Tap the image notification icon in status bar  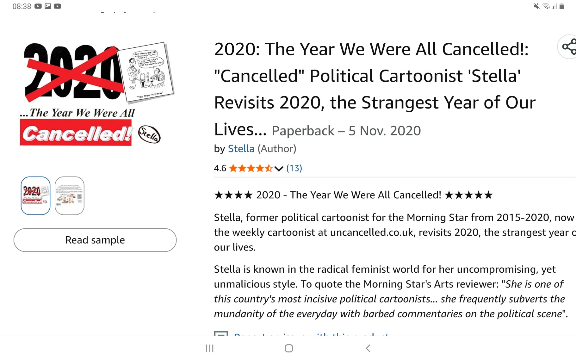point(48,6)
